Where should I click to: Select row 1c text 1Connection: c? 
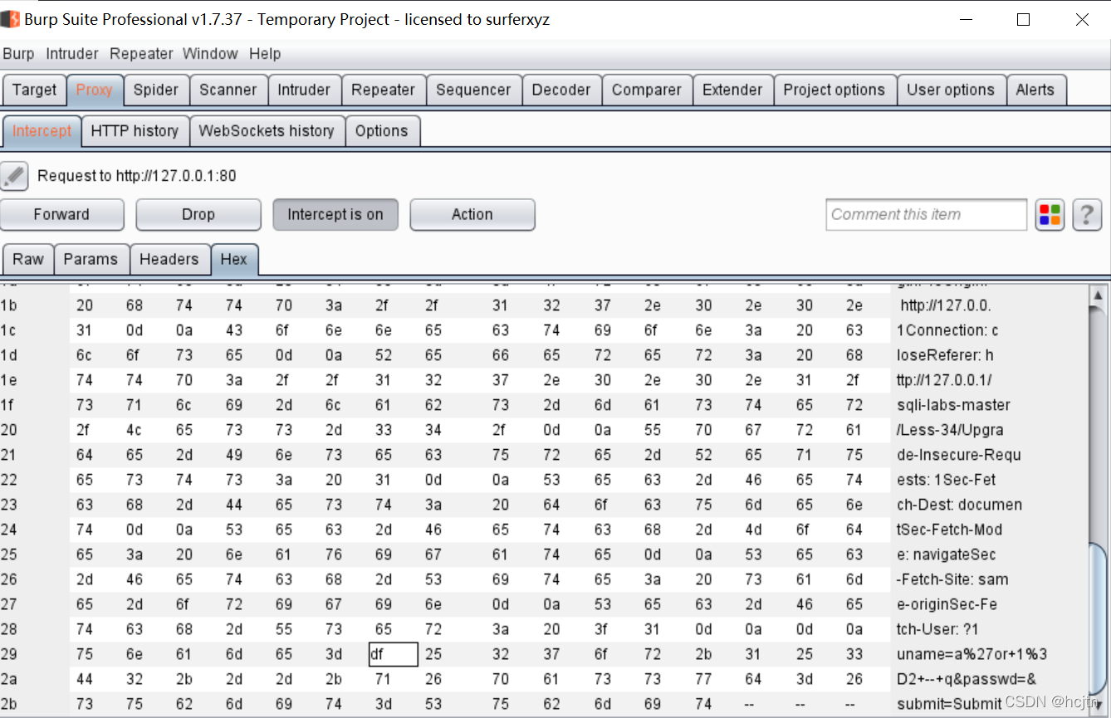947,330
